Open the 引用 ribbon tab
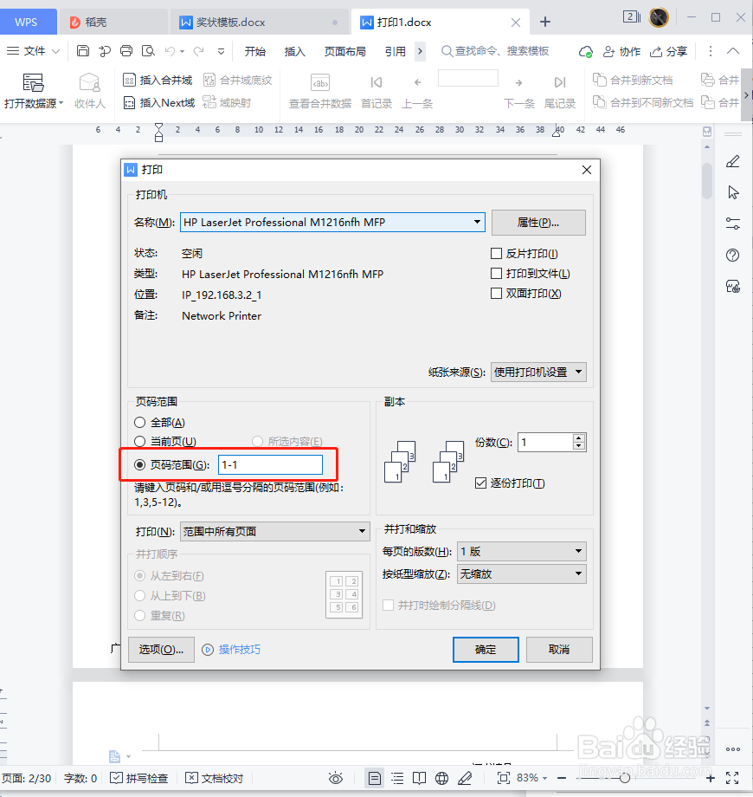753x797 pixels. click(395, 51)
